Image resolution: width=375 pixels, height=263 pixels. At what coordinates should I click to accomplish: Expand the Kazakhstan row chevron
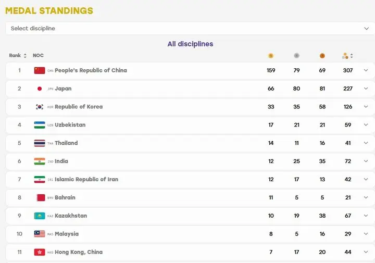pos(366,216)
